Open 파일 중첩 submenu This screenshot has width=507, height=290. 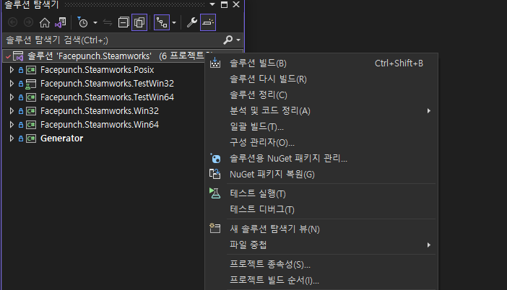coord(321,245)
